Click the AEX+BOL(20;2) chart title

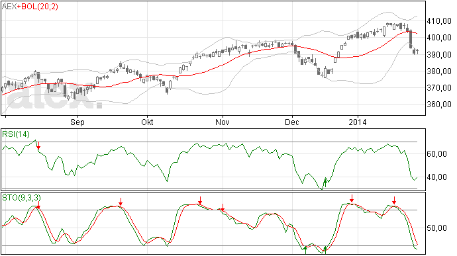pyautogui.click(x=30, y=7)
